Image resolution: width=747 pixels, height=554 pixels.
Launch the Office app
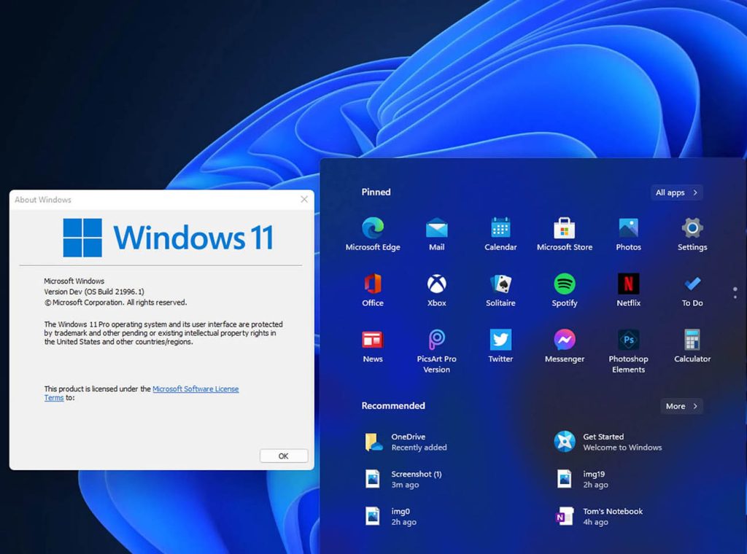(373, 290)
